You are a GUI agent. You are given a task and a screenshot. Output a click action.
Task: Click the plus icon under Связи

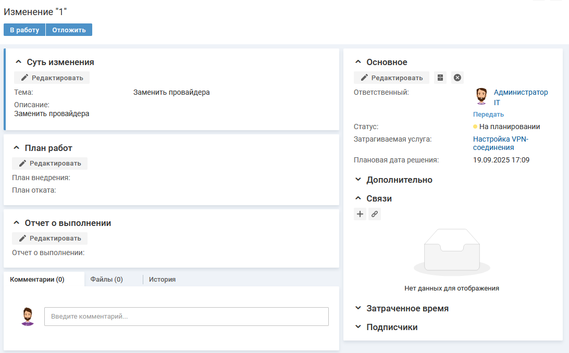point(360,214)
